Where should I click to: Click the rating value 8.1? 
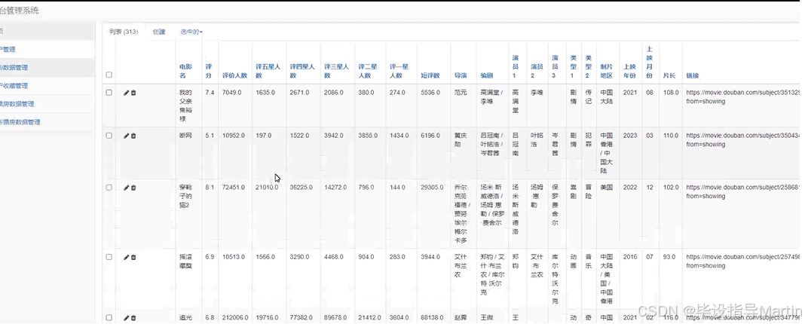click(x=210, y=188)
